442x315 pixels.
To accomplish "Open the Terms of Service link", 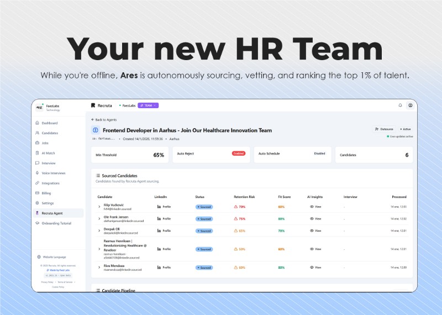I will point(65,282).
